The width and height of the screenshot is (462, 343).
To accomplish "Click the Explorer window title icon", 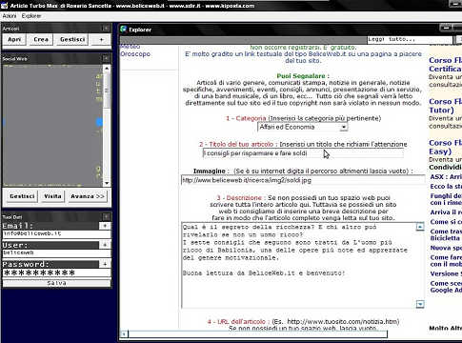I will 123,30.
